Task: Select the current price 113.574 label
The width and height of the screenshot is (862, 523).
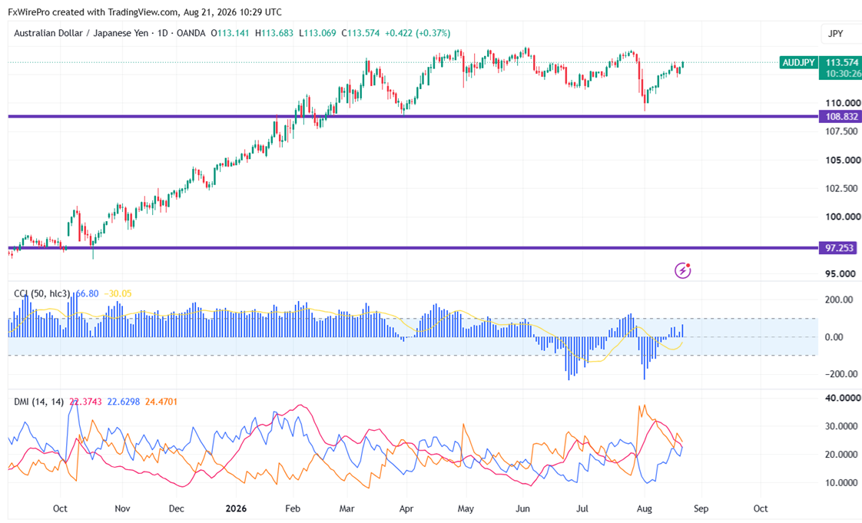Action: [x=842, y=63]
